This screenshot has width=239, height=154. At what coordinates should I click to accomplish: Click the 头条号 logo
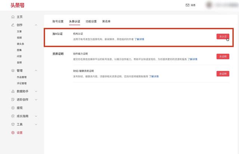pyautogui.click(x=18, y=5)
